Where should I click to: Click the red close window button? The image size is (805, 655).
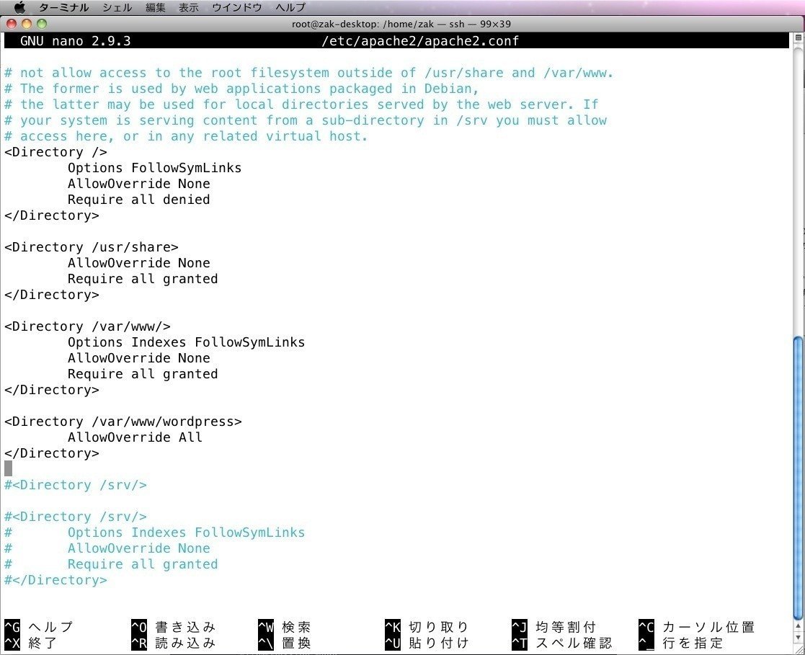click(12, 24)
